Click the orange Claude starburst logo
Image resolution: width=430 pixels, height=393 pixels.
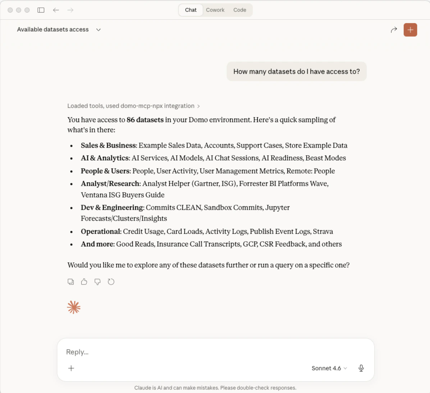[x=74, y=307]
